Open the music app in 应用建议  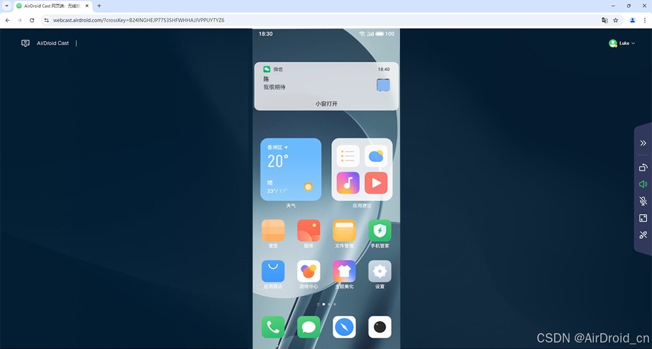(x=348, y=183)
